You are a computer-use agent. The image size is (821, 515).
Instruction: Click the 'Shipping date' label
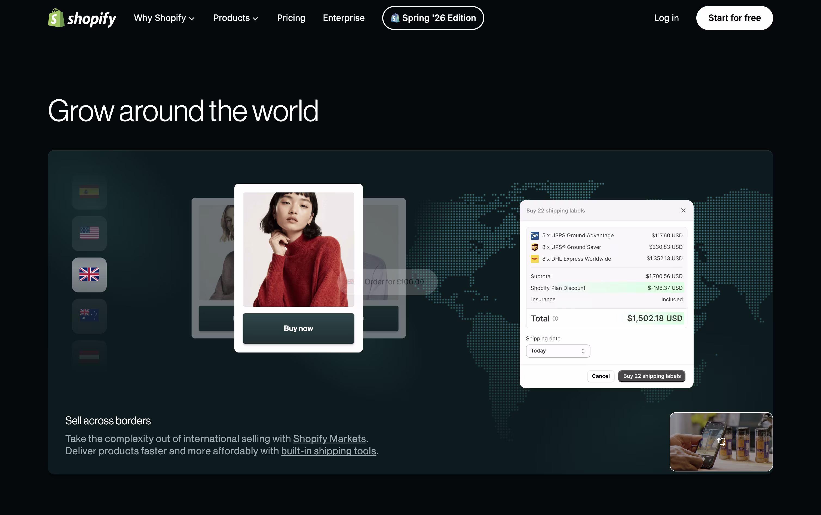pyautogui.click(x=543, y=339)
